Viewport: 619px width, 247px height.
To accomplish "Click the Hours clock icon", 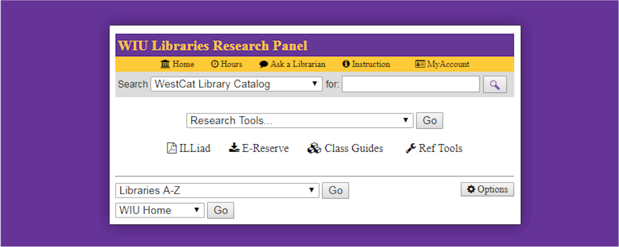I will (x=215, y=64).
